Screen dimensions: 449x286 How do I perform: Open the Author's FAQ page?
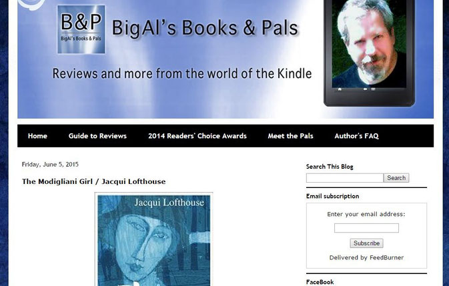[356, 136]
